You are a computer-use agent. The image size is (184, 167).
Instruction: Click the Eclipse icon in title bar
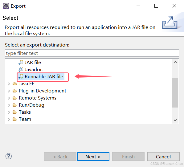(x=6, y=6)
